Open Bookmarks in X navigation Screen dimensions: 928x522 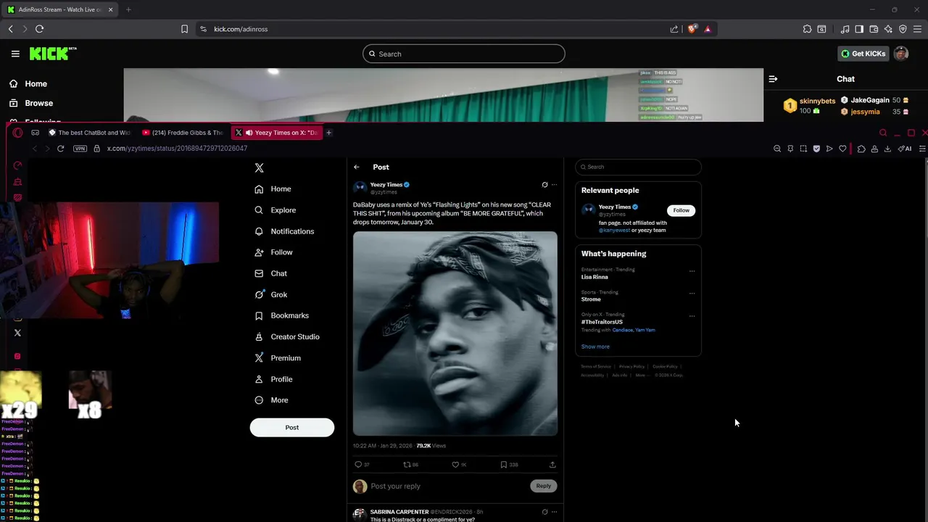(x=282, y=316)
